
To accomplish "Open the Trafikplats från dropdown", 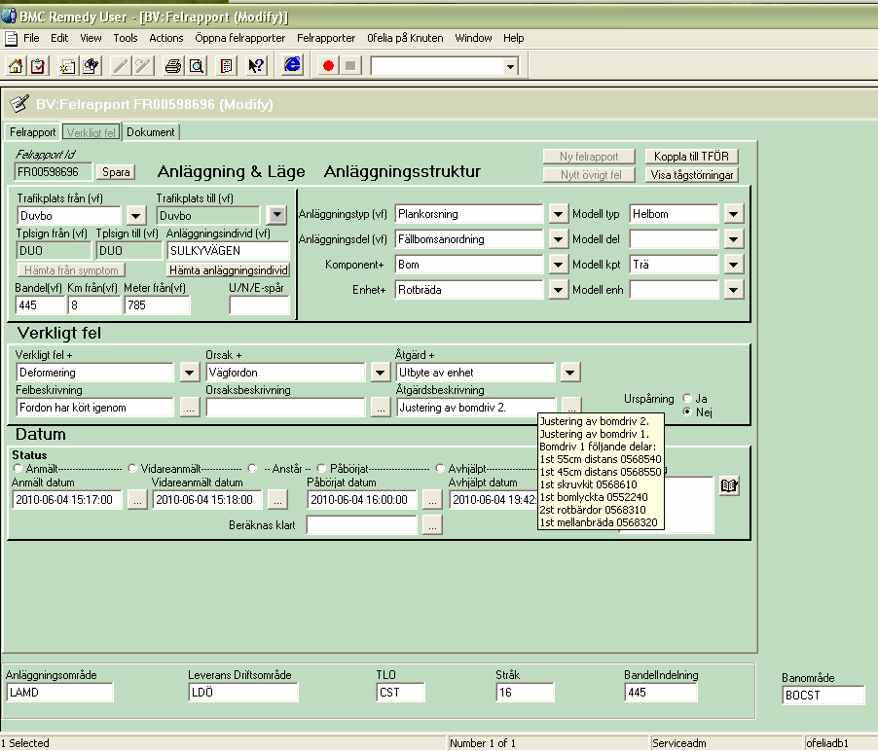I will [x=136, y=215].
